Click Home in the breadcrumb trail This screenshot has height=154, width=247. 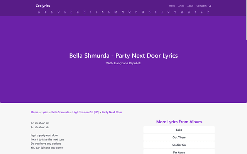(x=35, y=112)
